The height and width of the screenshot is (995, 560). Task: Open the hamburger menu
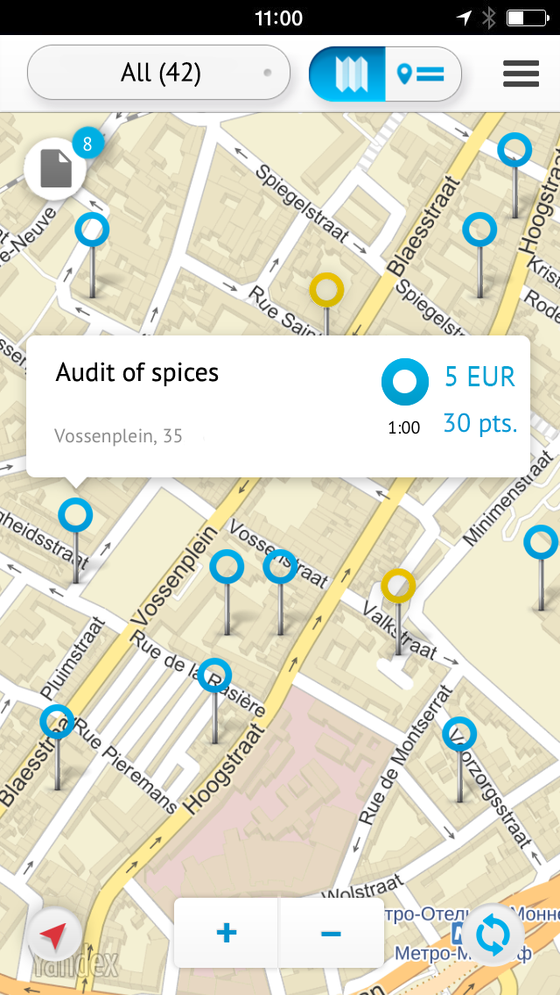point(521,74)
